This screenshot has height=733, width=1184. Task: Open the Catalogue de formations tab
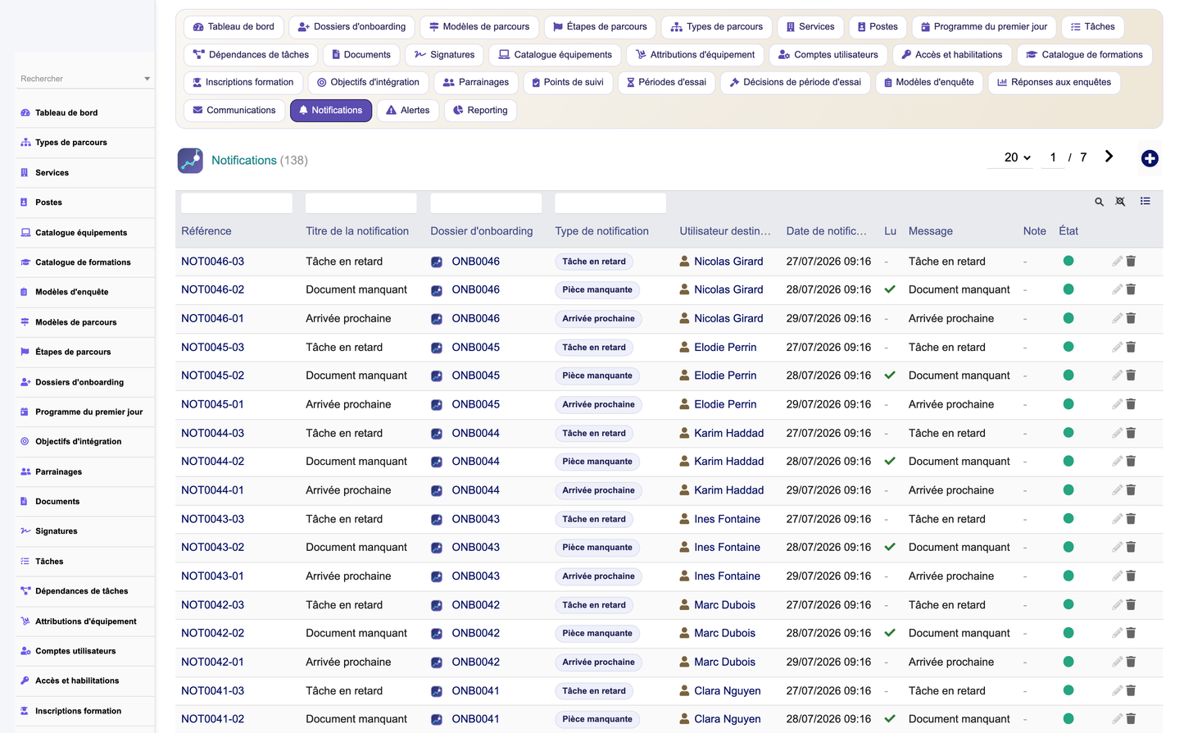point(1085,55)
